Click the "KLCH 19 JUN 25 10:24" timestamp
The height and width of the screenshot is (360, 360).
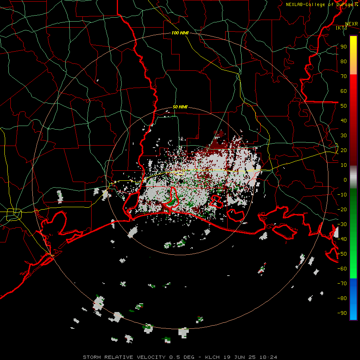coord(241,357)
